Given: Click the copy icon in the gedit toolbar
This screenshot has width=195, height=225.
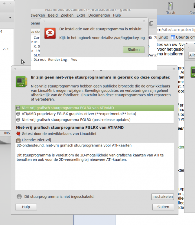Looking at the screenshot, I should point(151,23).
